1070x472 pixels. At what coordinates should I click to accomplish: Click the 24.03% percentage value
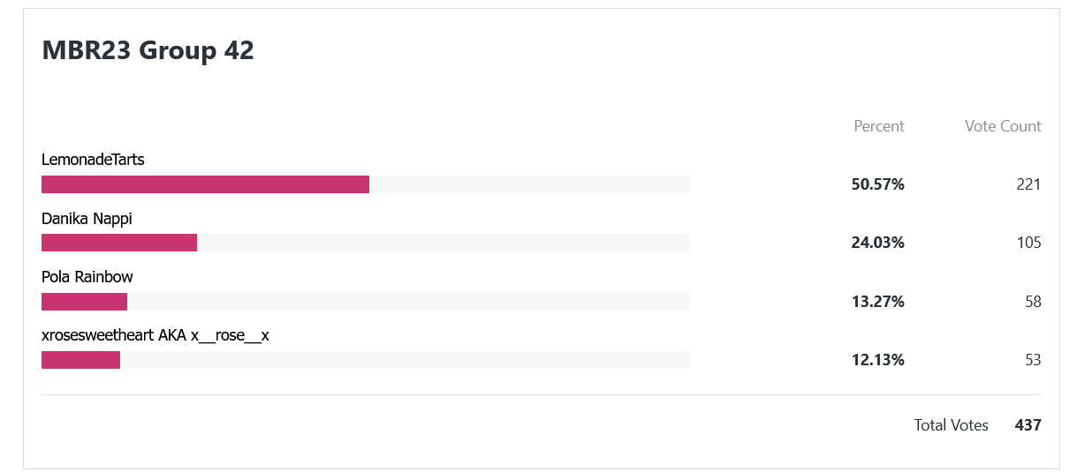click(x=877, y=243)
